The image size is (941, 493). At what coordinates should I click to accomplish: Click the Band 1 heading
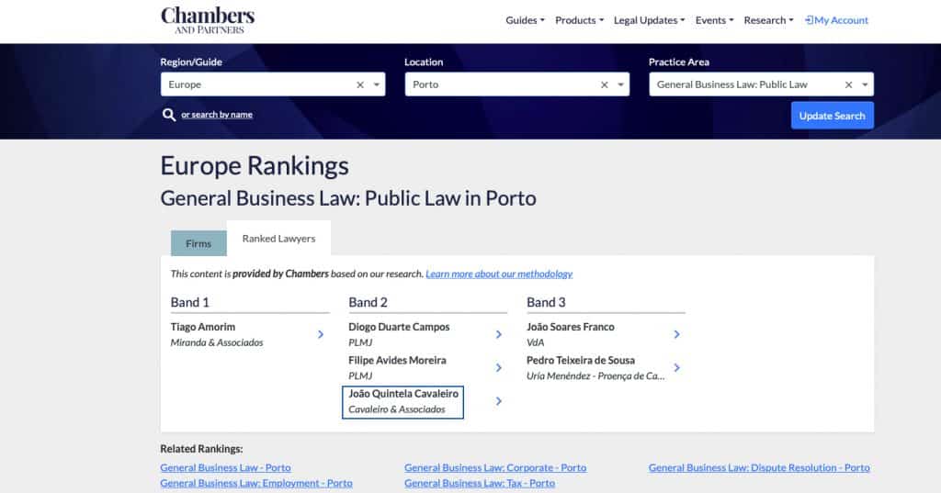(189, 302)
